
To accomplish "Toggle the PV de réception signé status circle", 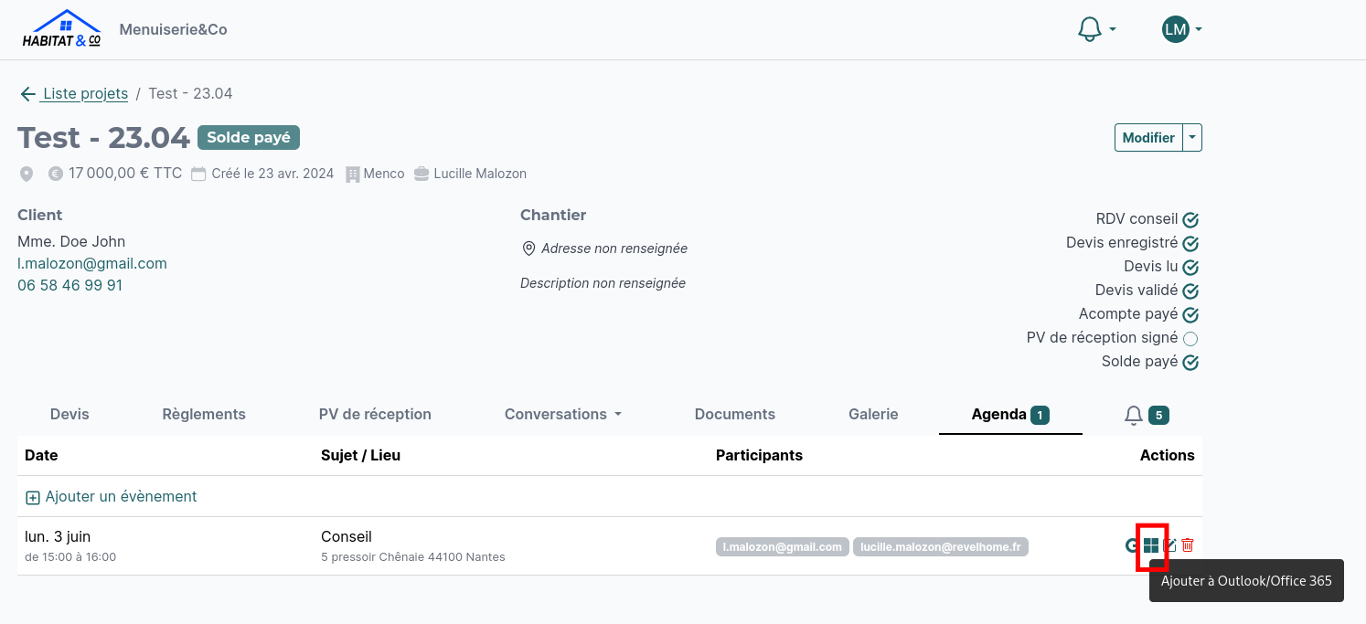I will (1190, 339).
